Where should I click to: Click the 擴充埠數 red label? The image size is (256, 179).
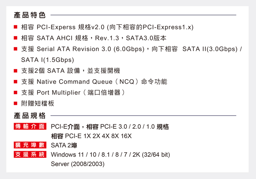click(x=30, y=145)
